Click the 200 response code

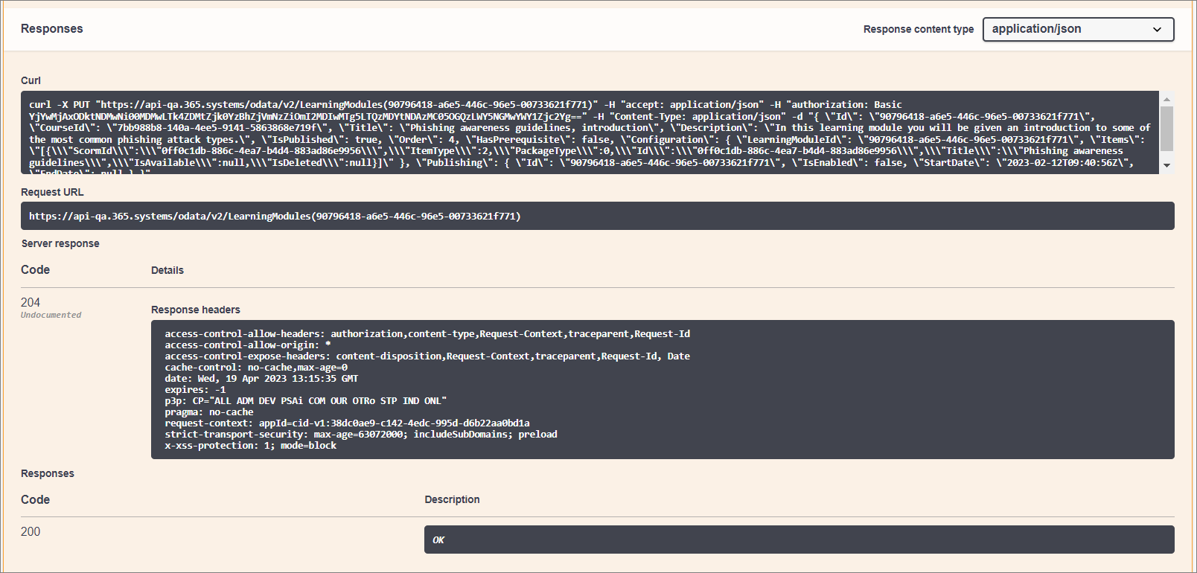click(x=31, y=531)
